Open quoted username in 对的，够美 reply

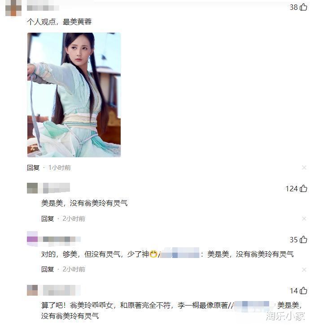[x=179, y=254]
